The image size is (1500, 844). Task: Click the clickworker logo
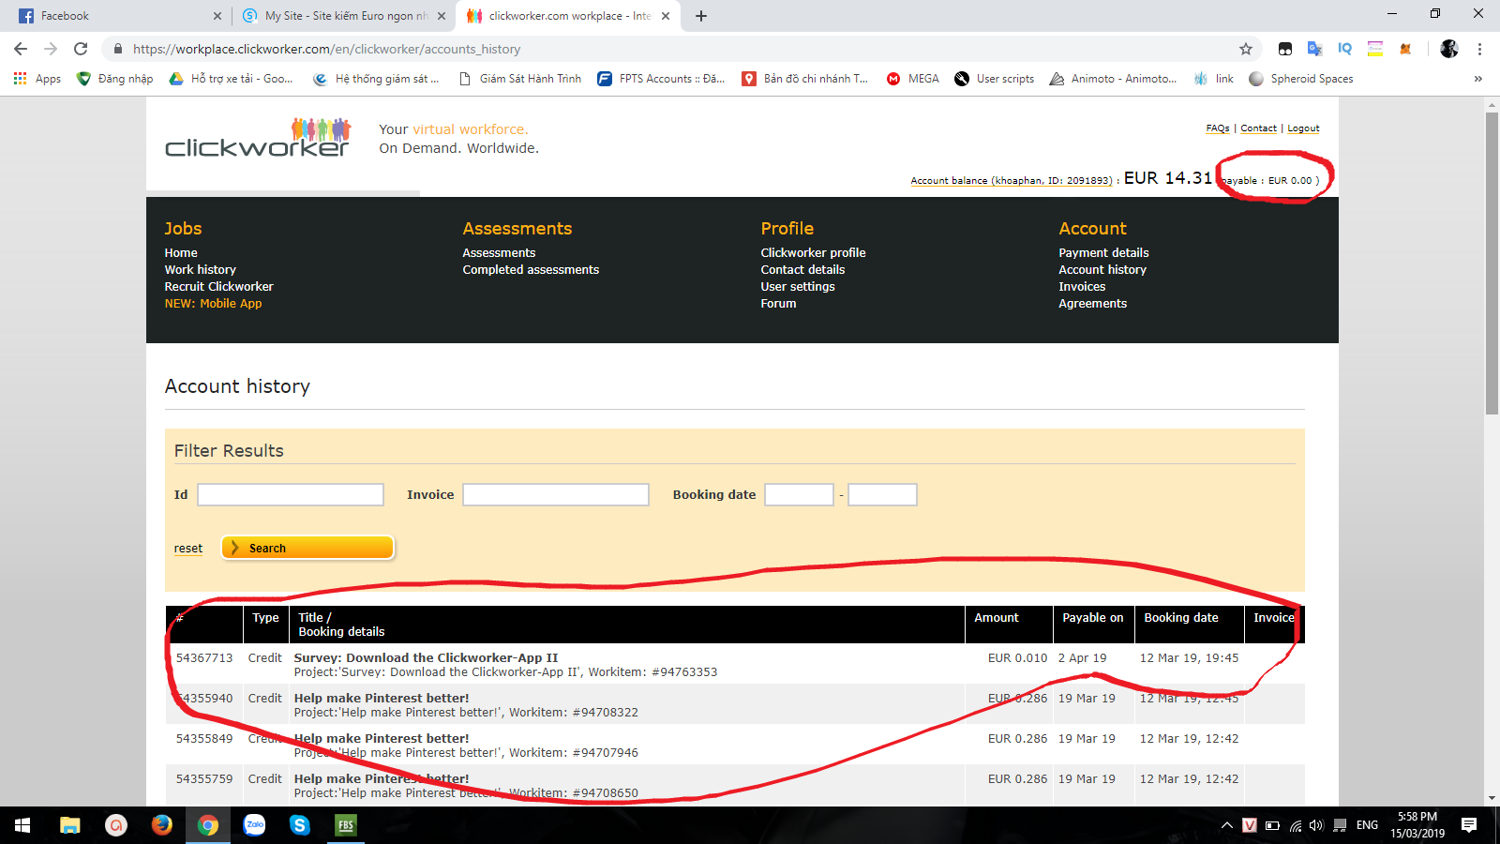[259, 138]
